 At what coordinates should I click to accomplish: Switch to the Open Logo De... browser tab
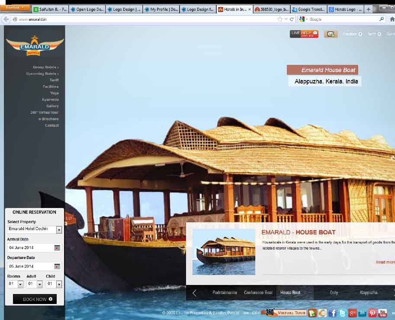[87, 10]
